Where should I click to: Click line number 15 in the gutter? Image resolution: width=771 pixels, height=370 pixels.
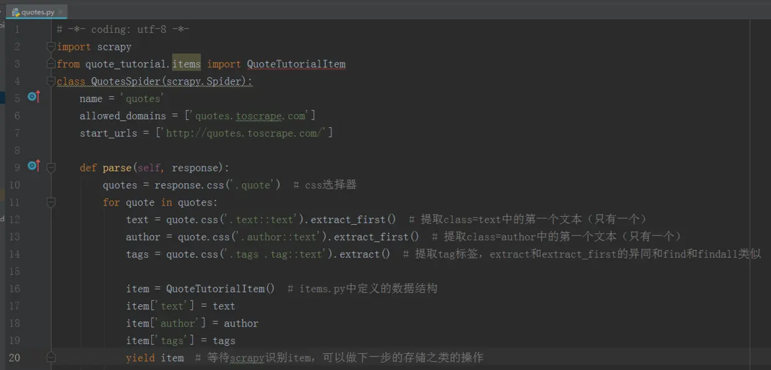point(14,271)
